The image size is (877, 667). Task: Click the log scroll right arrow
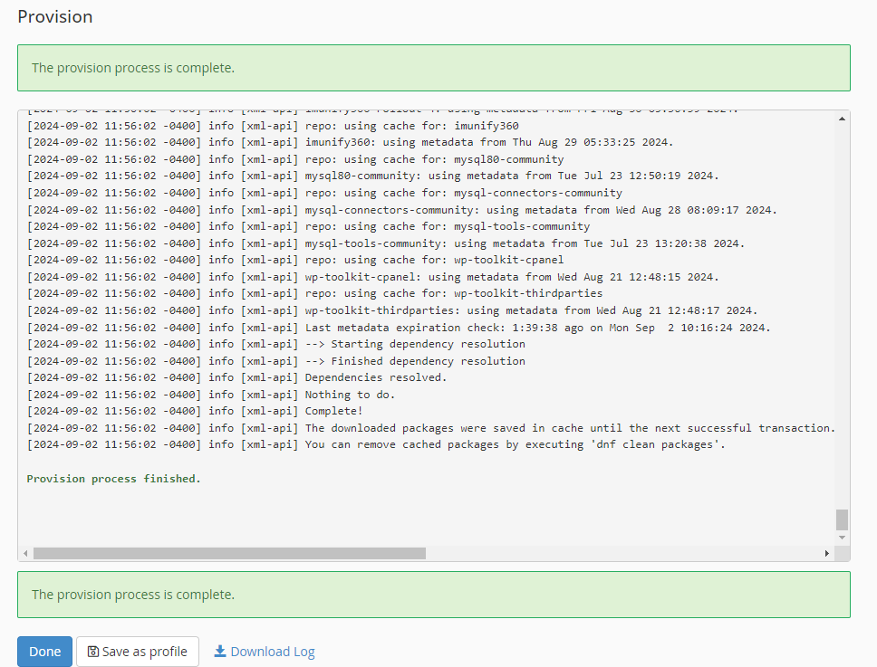point(826,553)
